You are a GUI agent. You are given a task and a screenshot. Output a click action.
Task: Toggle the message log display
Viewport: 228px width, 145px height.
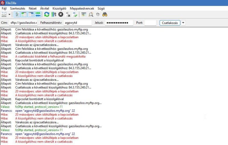tap(17, 14)
